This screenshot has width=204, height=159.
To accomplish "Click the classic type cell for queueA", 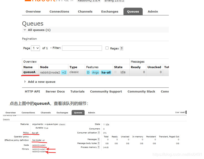I will [74, 72].
